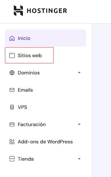Click the HOSTINGER wordmark text

[x=47, y=11]
